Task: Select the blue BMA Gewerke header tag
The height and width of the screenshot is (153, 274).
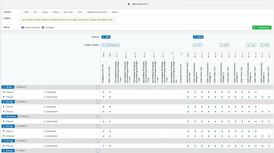Action: 106,37
